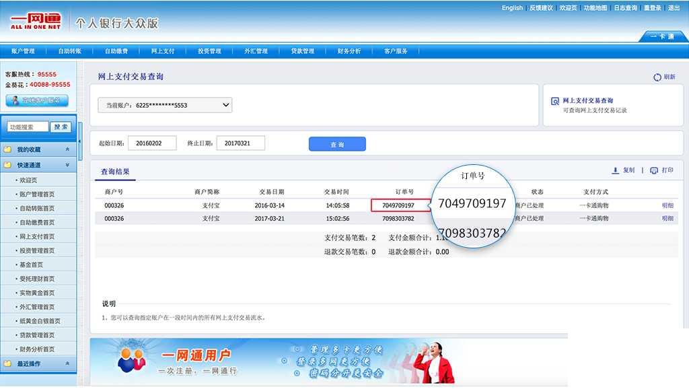Click the English language link
This screenshot has width=689, height=389.
(512, 7)
